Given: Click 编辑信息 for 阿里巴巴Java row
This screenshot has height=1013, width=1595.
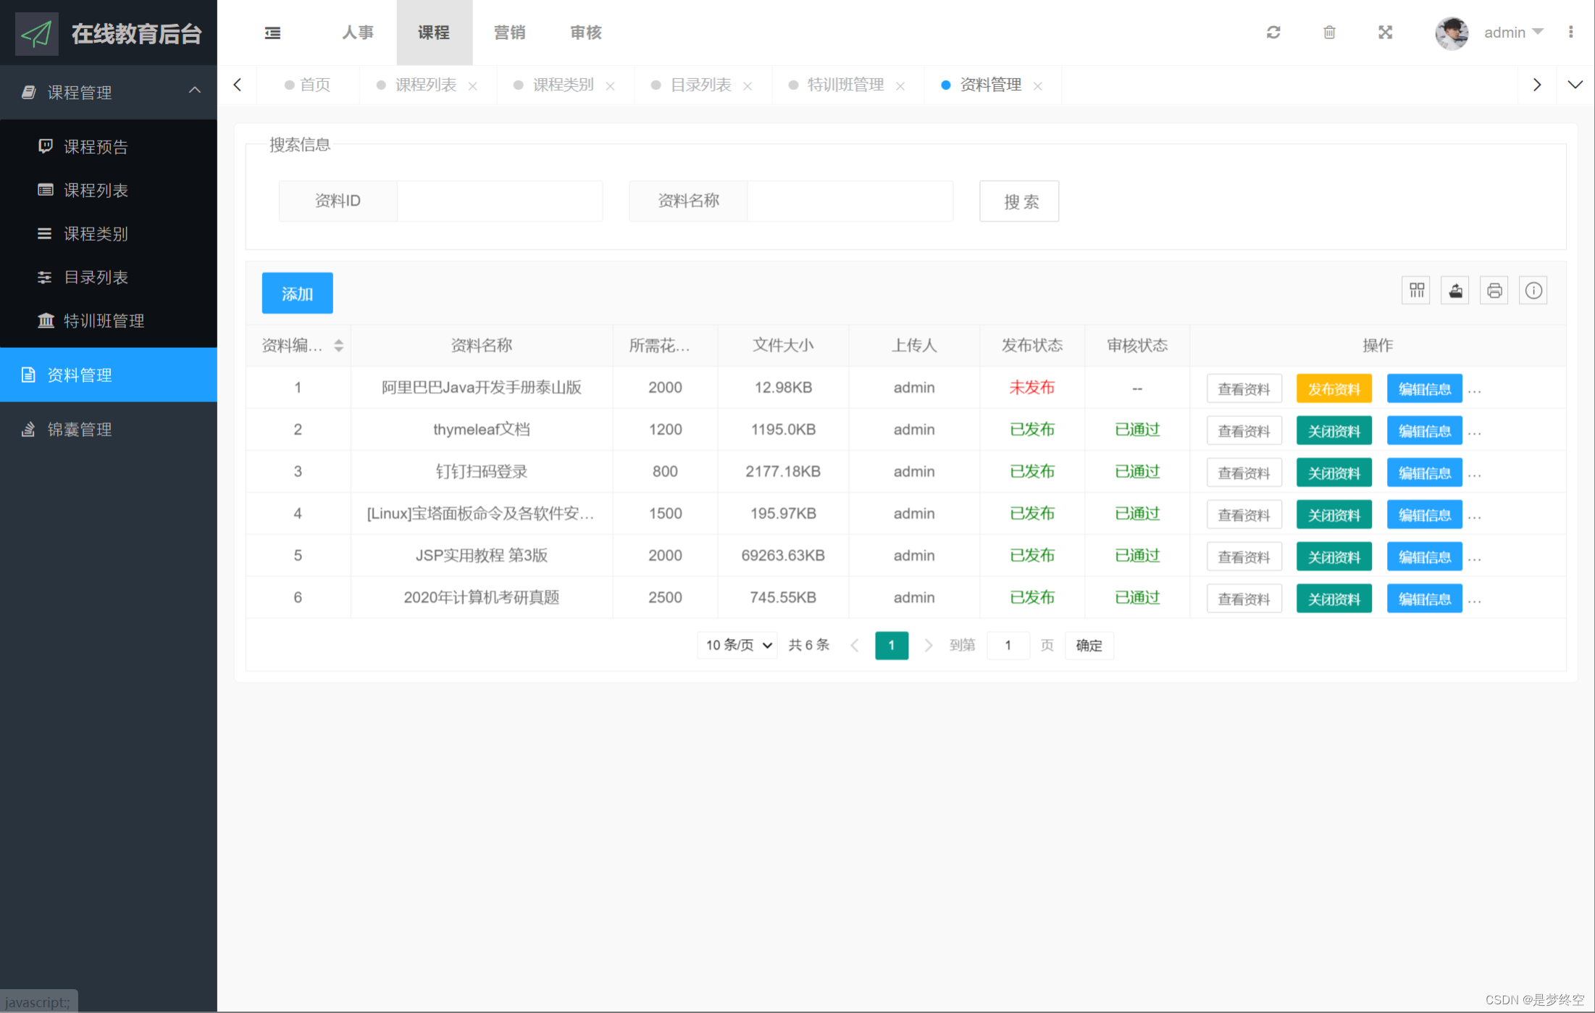Looking at the screenshot, I should click(1425, 388).
